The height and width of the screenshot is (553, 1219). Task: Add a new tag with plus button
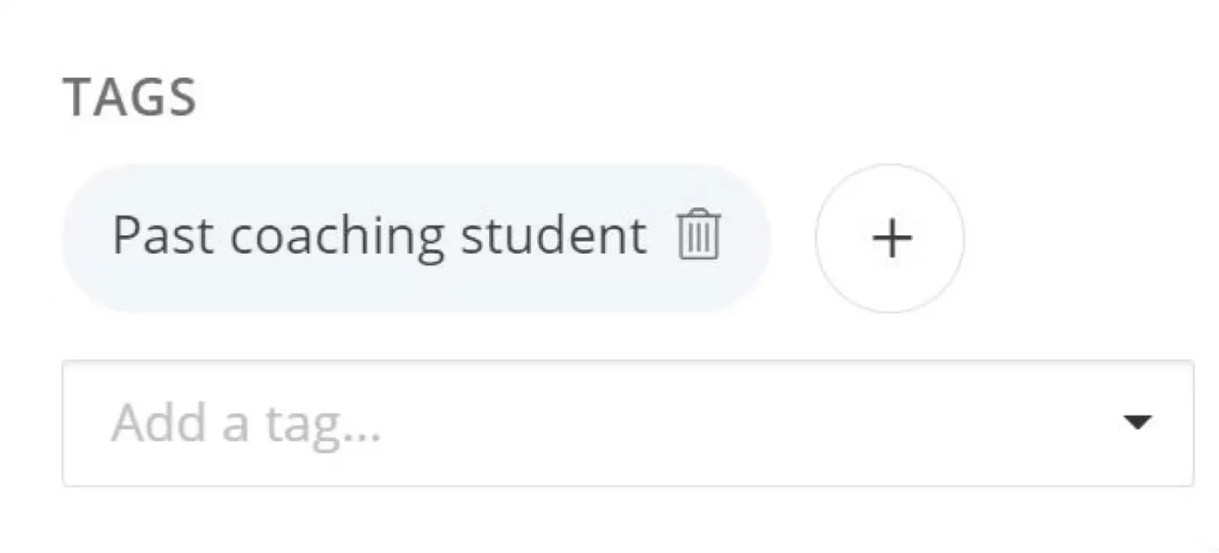(x=890, y=238)
